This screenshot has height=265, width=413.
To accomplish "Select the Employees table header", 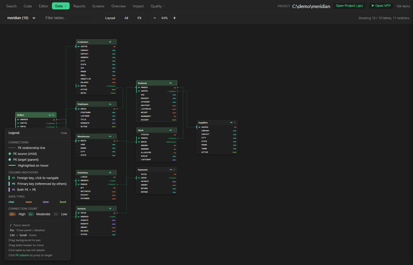I will tap(96, 104).
